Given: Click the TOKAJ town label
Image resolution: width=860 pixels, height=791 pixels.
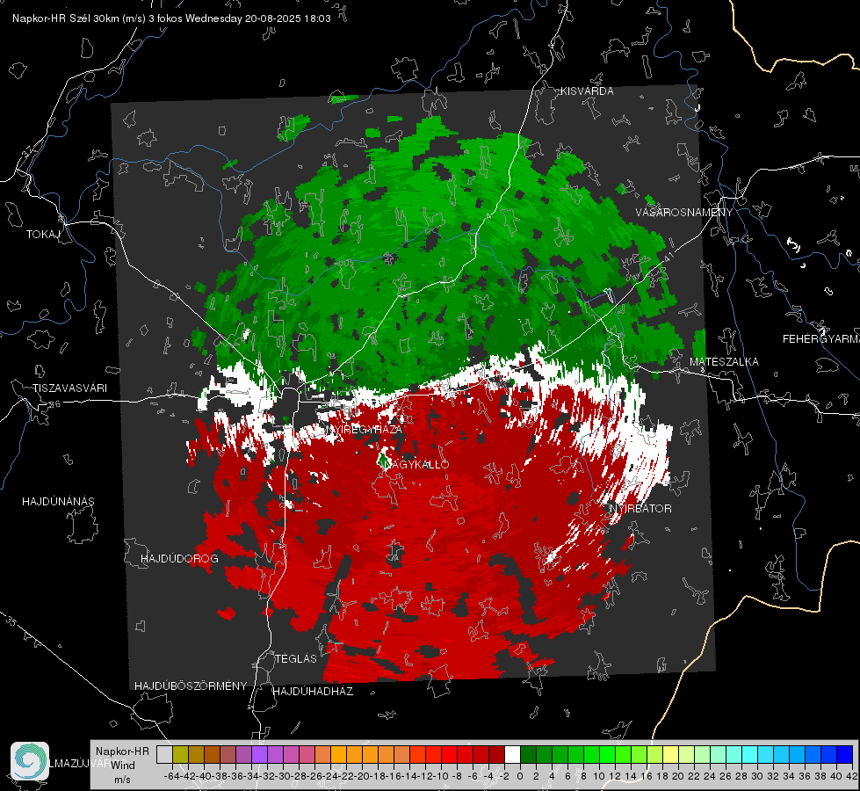Looking at the screenshot, I should (43, 235).
